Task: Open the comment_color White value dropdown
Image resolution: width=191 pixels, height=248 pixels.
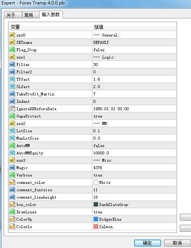Action: pos(134,182)
